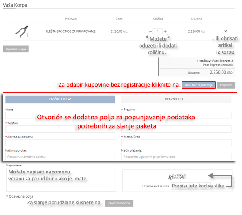Click the Isprazni korpu button
The width and height of the screenshot is (242, 215).
pos(16,49)
